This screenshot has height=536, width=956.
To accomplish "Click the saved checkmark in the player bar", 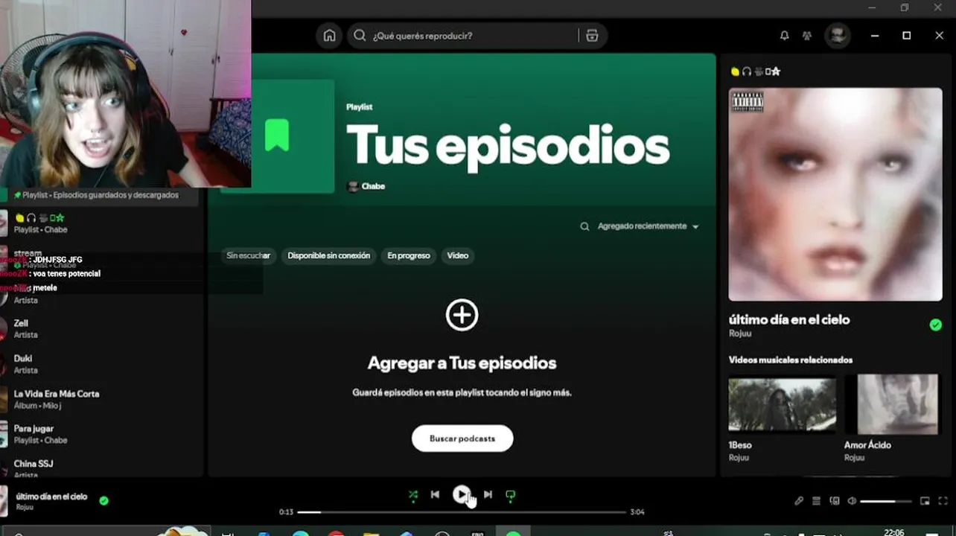I will [x=104, y=500].
